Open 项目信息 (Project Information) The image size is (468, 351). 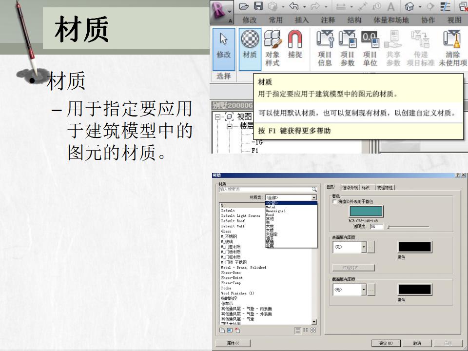(x=325, y=49)
